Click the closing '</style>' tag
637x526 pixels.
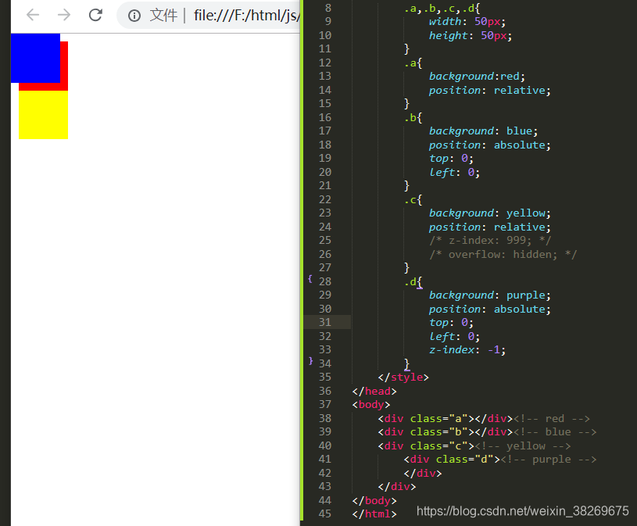(x=403, y=378)
